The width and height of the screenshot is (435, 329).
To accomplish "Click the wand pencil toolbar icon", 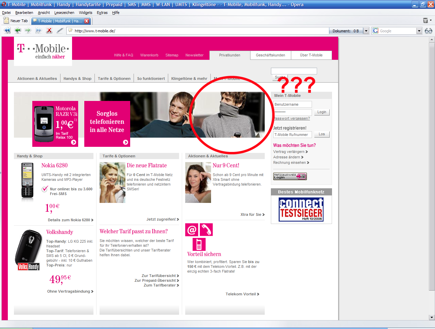I will (60, 31).
